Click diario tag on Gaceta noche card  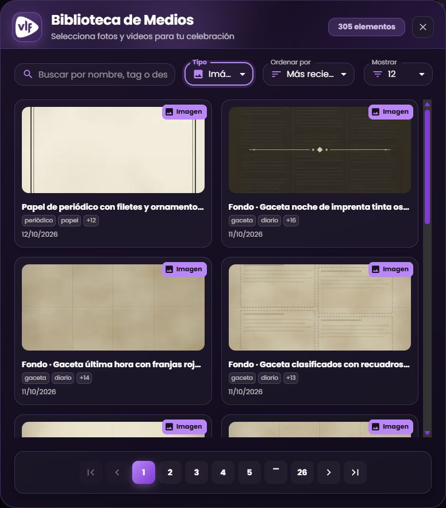270,220
